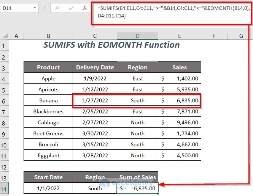Viewport: 253px width, 196px height.
Task: Click the Region cell for Cabbage
Action: click(137, 122)
